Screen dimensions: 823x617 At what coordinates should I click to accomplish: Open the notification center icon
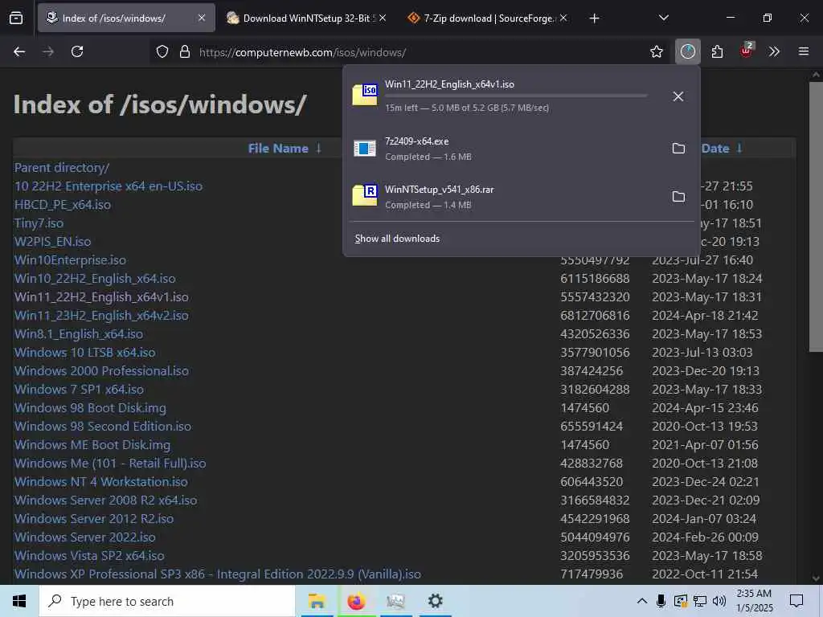[x=796, y=601]
